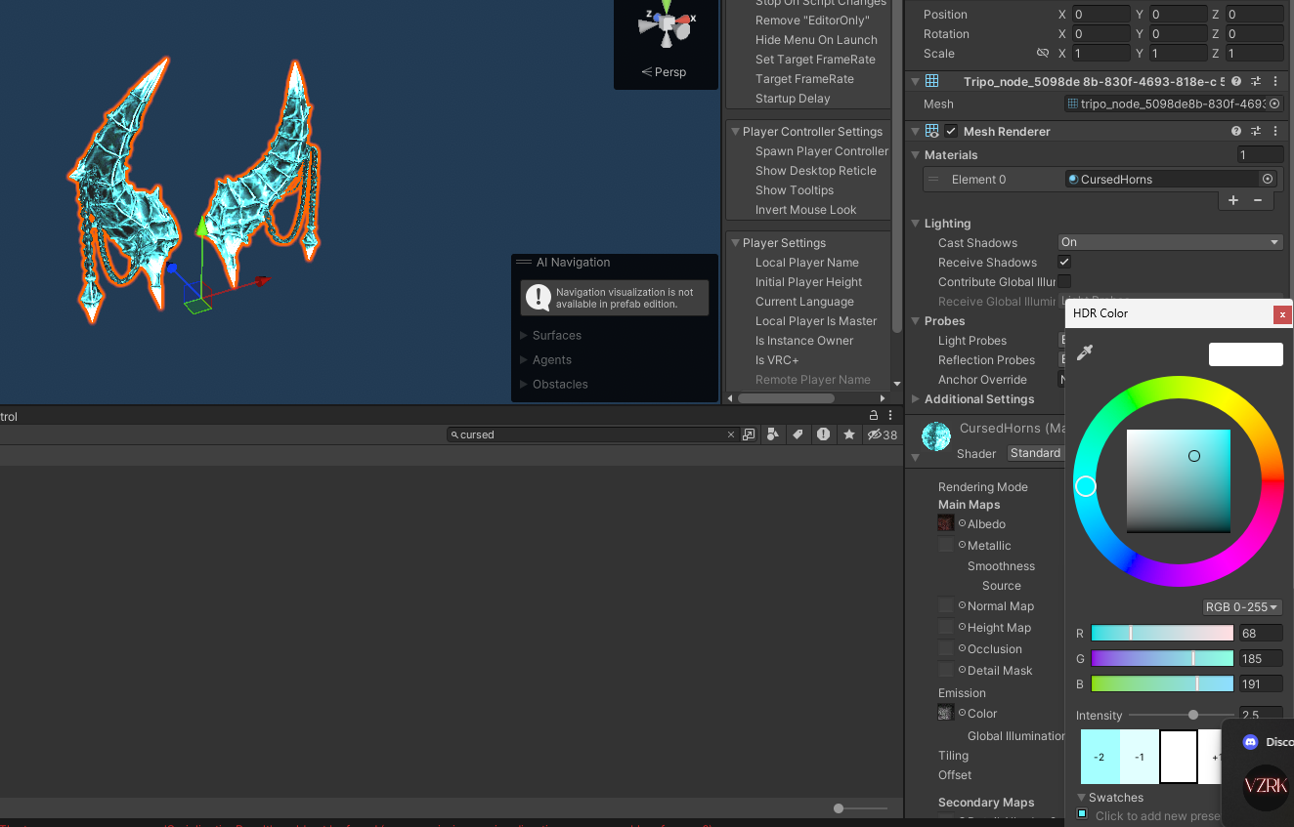The height and width of the screenshot is (827, 1294).
Task: Remove a material slot with minus button
Action: coord(1258,200)
